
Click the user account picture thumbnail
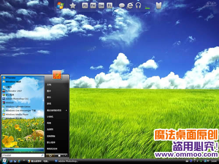coord(57,75)
